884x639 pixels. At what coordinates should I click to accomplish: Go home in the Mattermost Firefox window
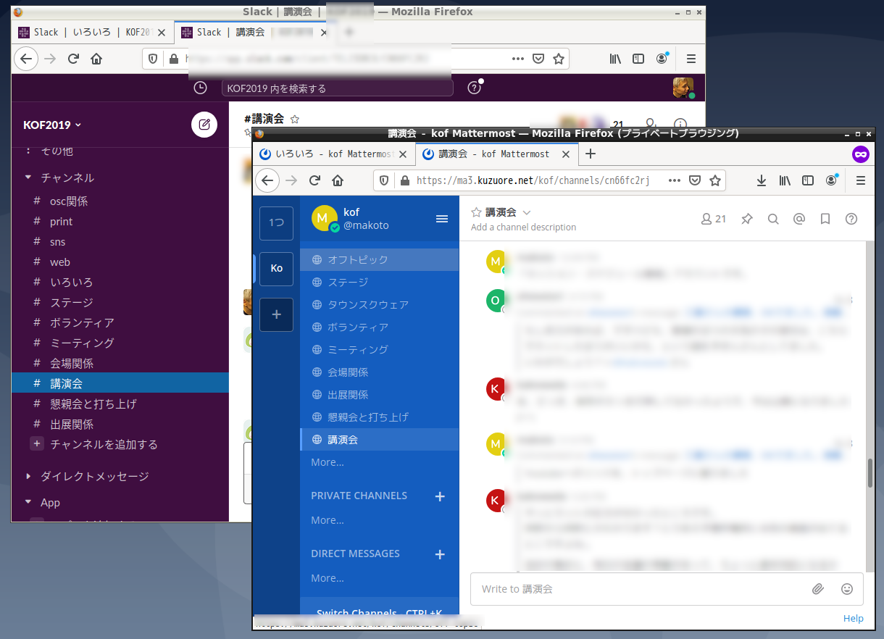(x=338, y=180)
